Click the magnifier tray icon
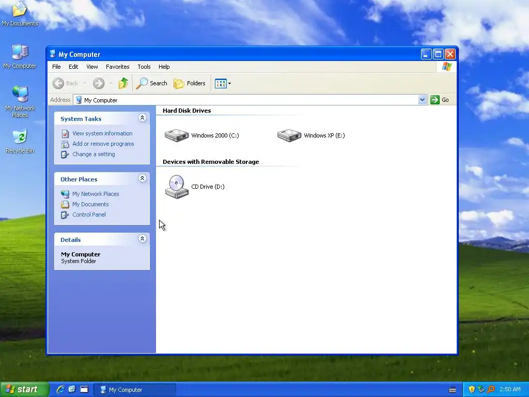 (491, 390)
